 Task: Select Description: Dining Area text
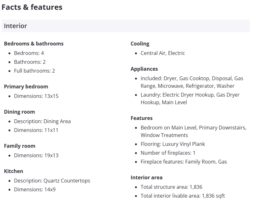[x=42, y=121]
